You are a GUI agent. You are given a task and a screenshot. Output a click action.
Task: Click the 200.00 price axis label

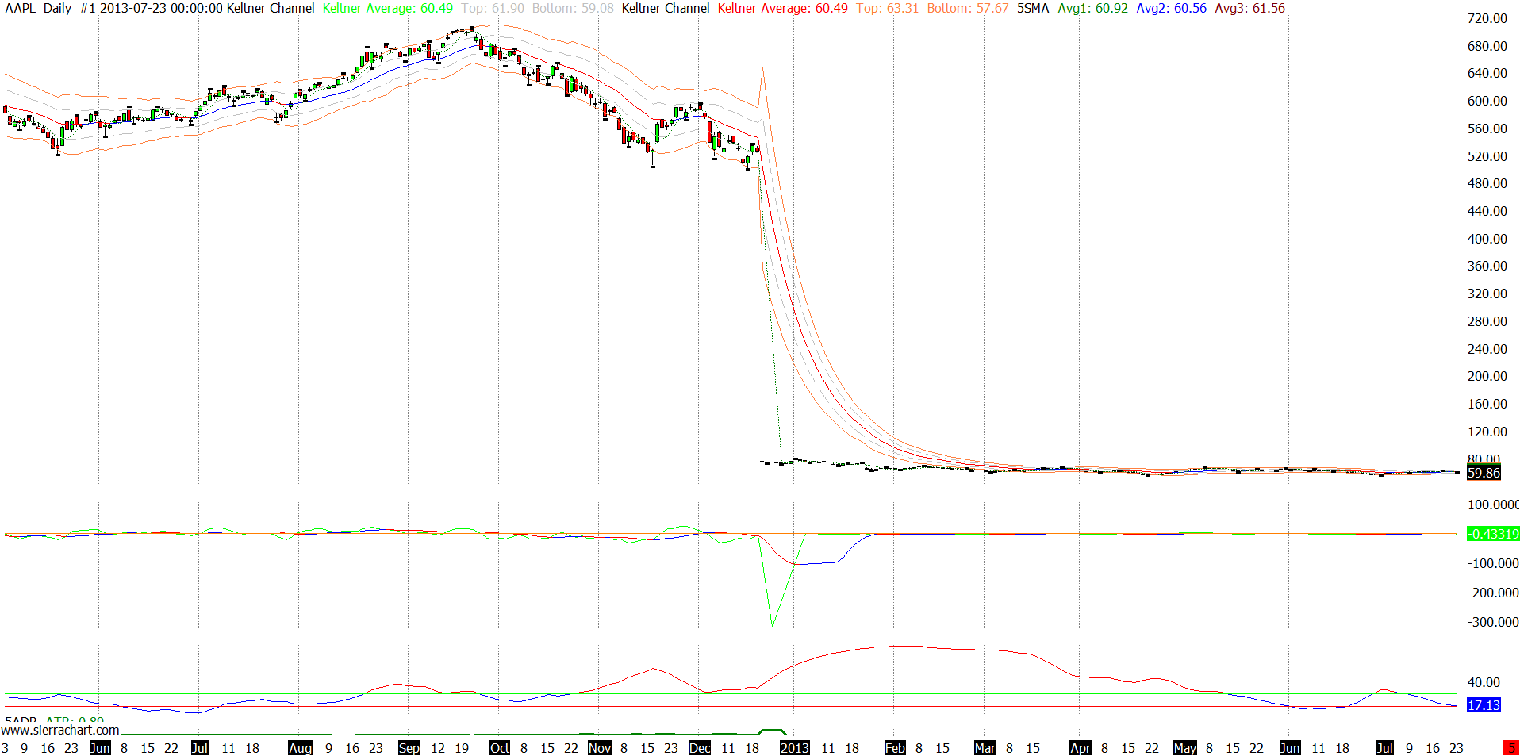click(x=1487, y=376)
